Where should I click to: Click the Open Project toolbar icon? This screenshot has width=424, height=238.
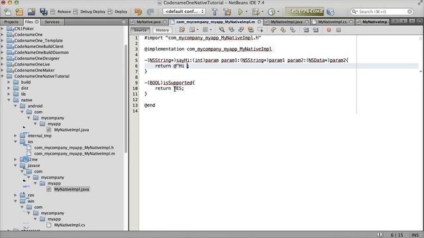click(x=31, y=12)
